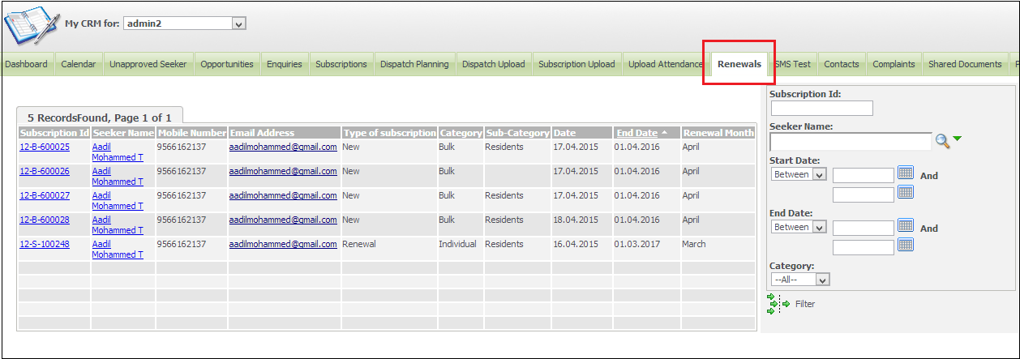Expand the End Date Between dropdown
1020x359 pixels.
tap(798, 228)
